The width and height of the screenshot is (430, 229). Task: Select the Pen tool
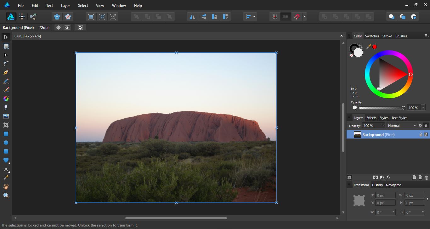click(5, 72)
